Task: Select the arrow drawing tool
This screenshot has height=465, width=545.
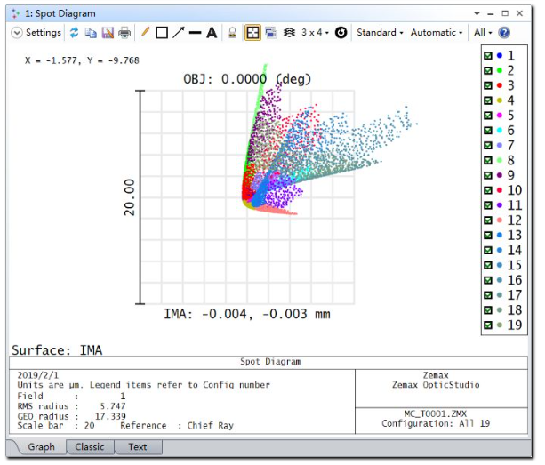Action: click(178, 33)
